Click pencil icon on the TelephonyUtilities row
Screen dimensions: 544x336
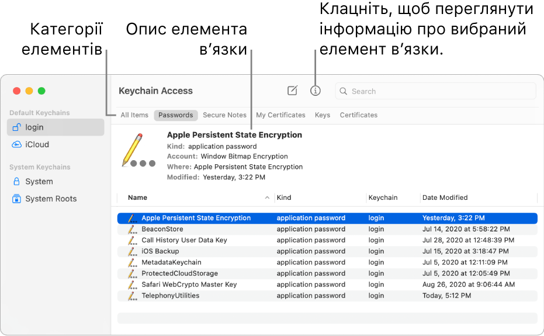click(132, 296)
